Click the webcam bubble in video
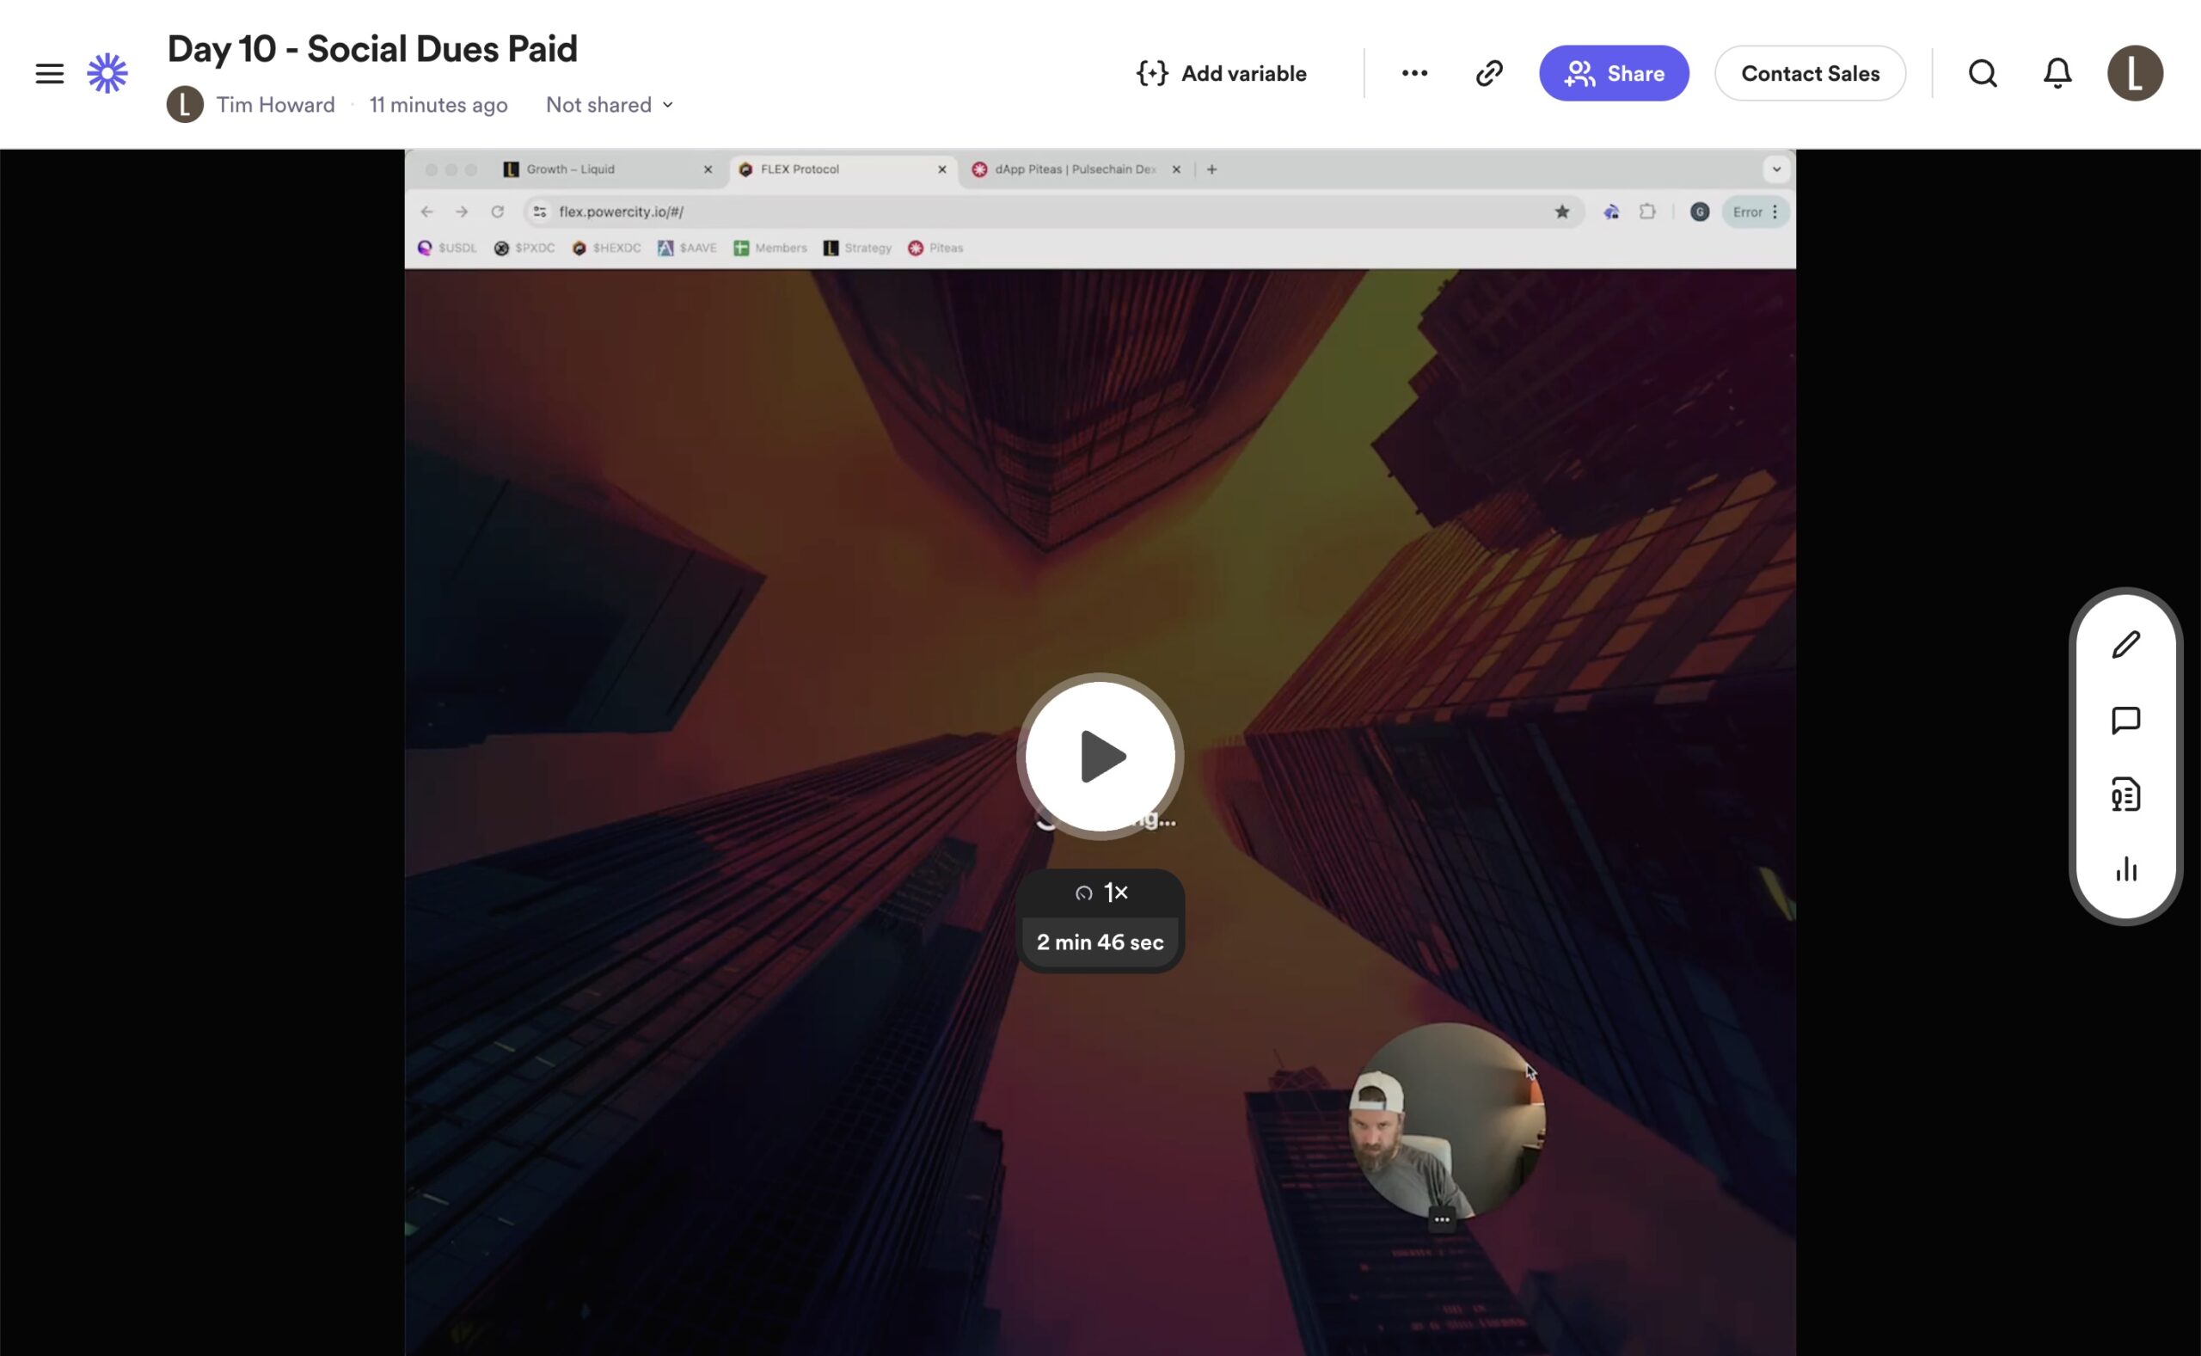Viewport: 2201px width, 1356px height. pyautogui.click(x=1446, y=1121)
